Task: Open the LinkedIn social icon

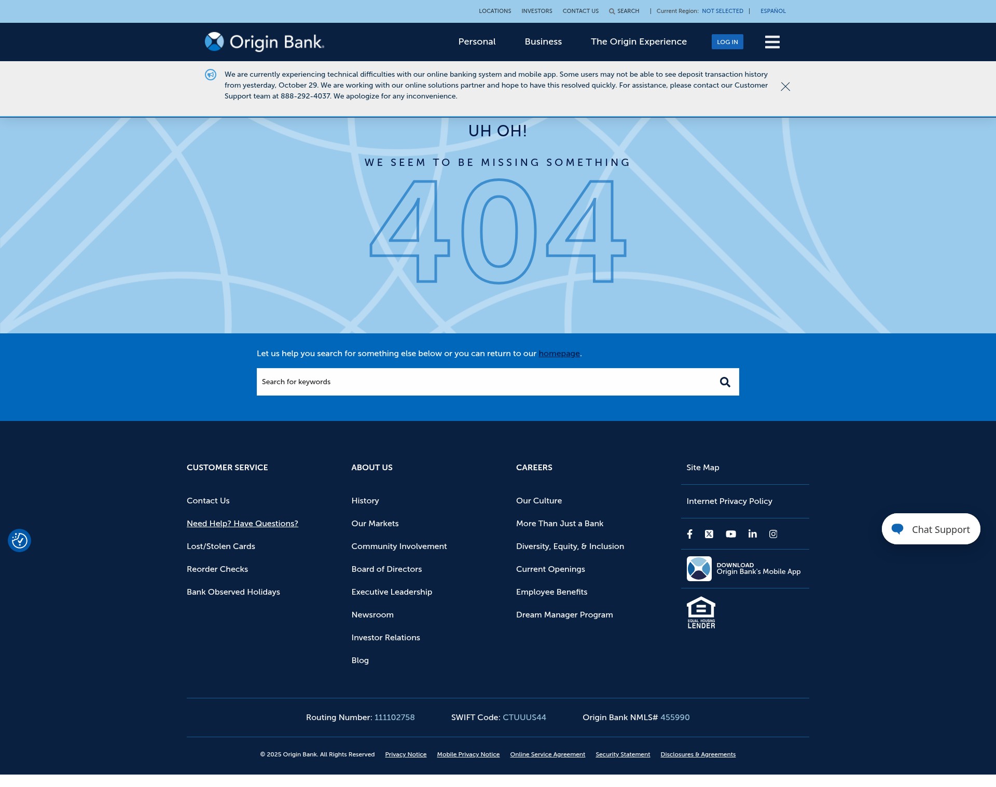Action: [x=753, y=534]
